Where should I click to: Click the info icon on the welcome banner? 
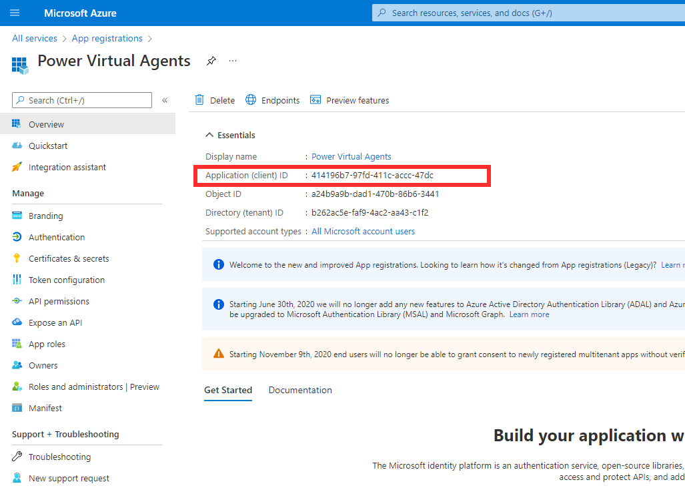click(218, 264)
